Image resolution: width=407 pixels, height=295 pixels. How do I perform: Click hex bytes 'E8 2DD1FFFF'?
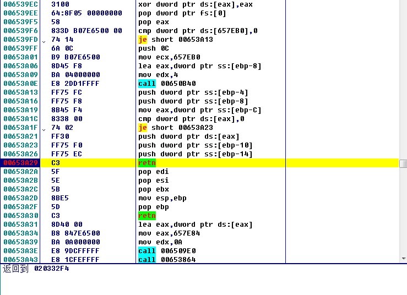point(75,84)
